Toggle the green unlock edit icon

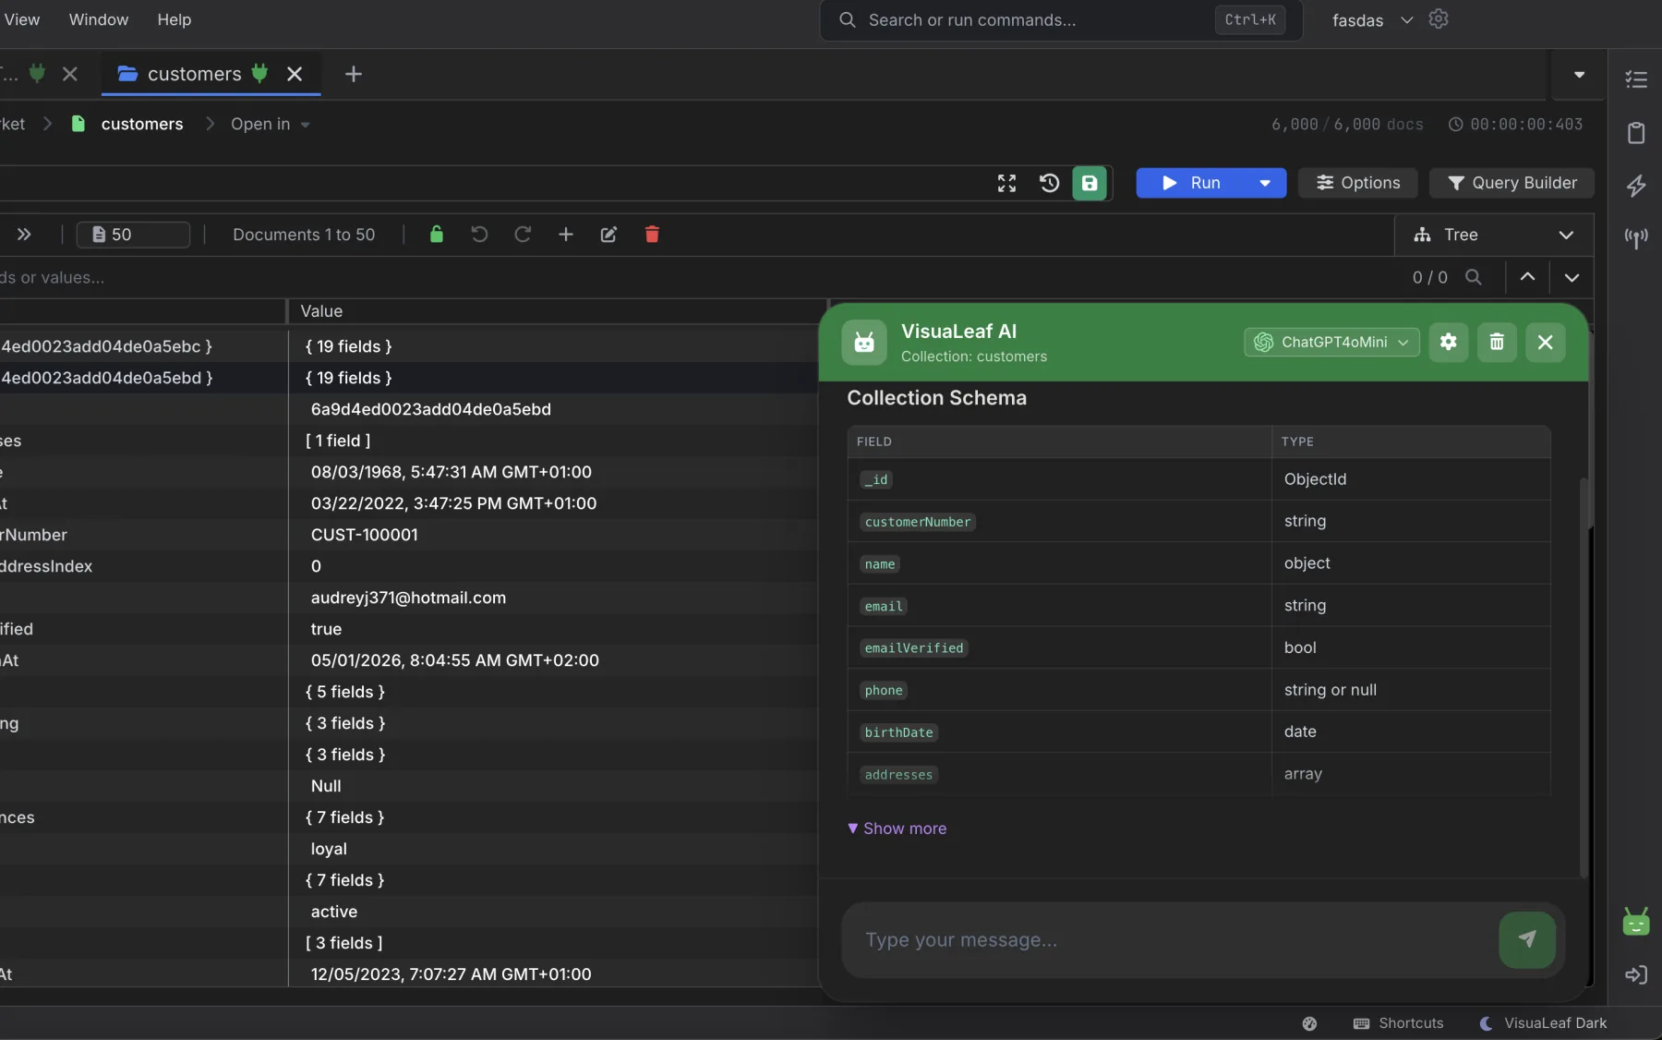(x=437, y=235)
